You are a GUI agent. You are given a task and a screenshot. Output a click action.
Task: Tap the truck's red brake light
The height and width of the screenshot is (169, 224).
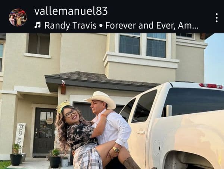[211, 86]
